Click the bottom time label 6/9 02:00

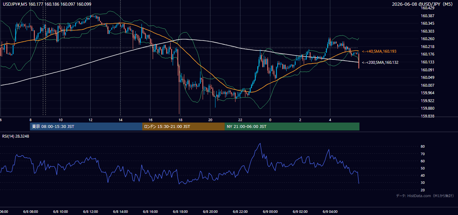pyautogui.click(x=300, y=211)
